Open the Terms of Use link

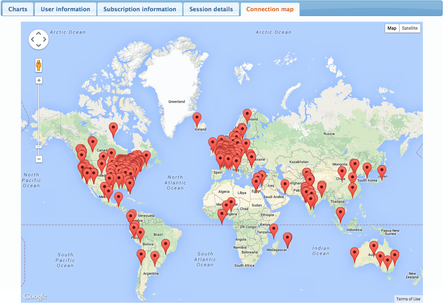click(408, 299)
